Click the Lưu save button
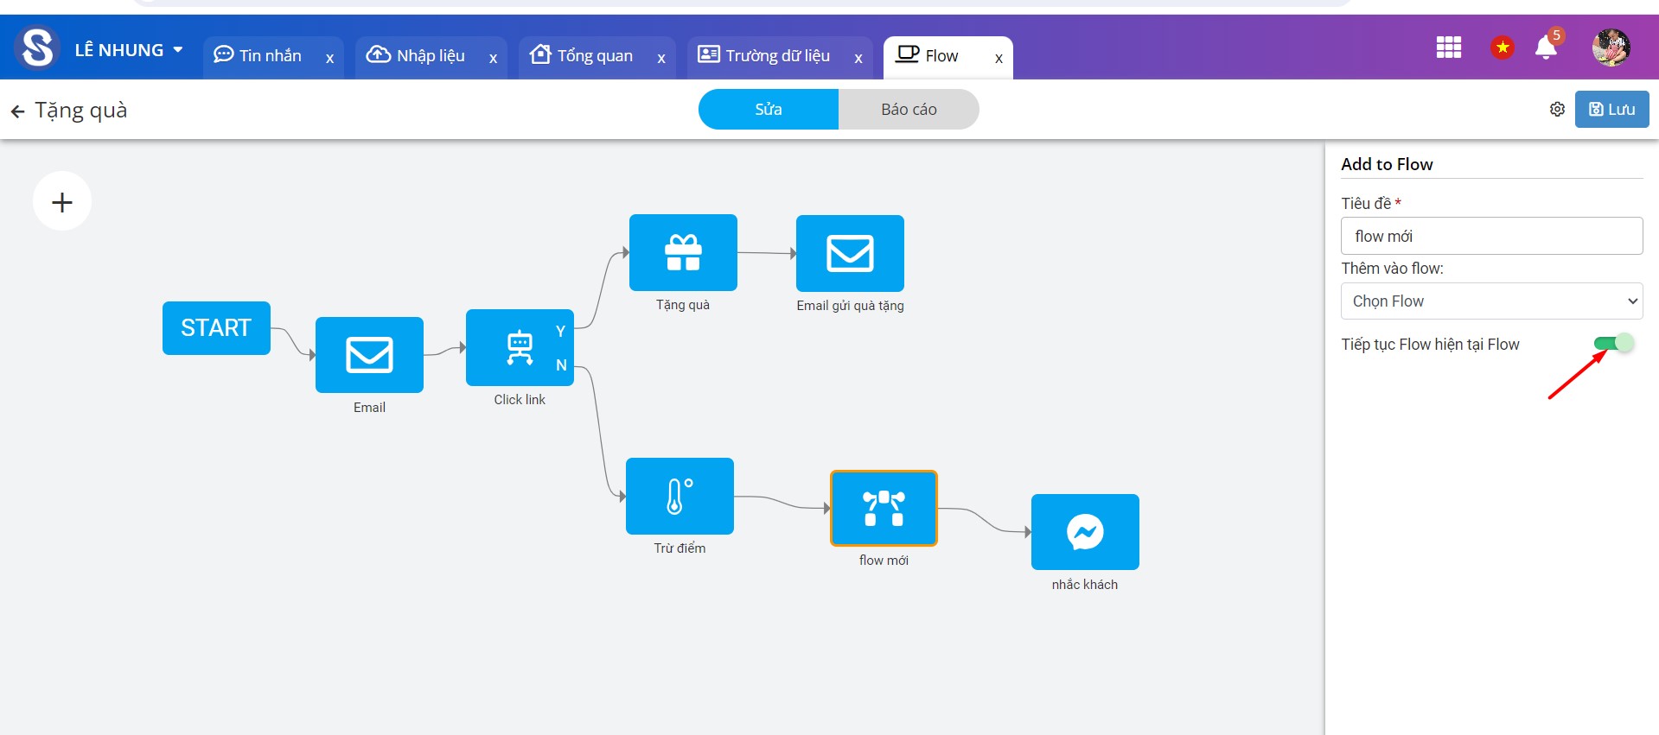 (x=1611, y=110)
